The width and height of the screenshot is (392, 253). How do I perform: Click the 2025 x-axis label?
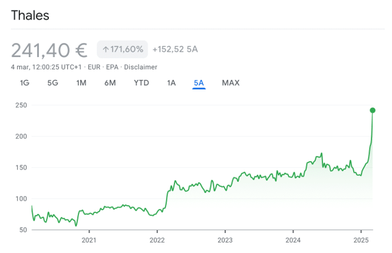[361, 240]
